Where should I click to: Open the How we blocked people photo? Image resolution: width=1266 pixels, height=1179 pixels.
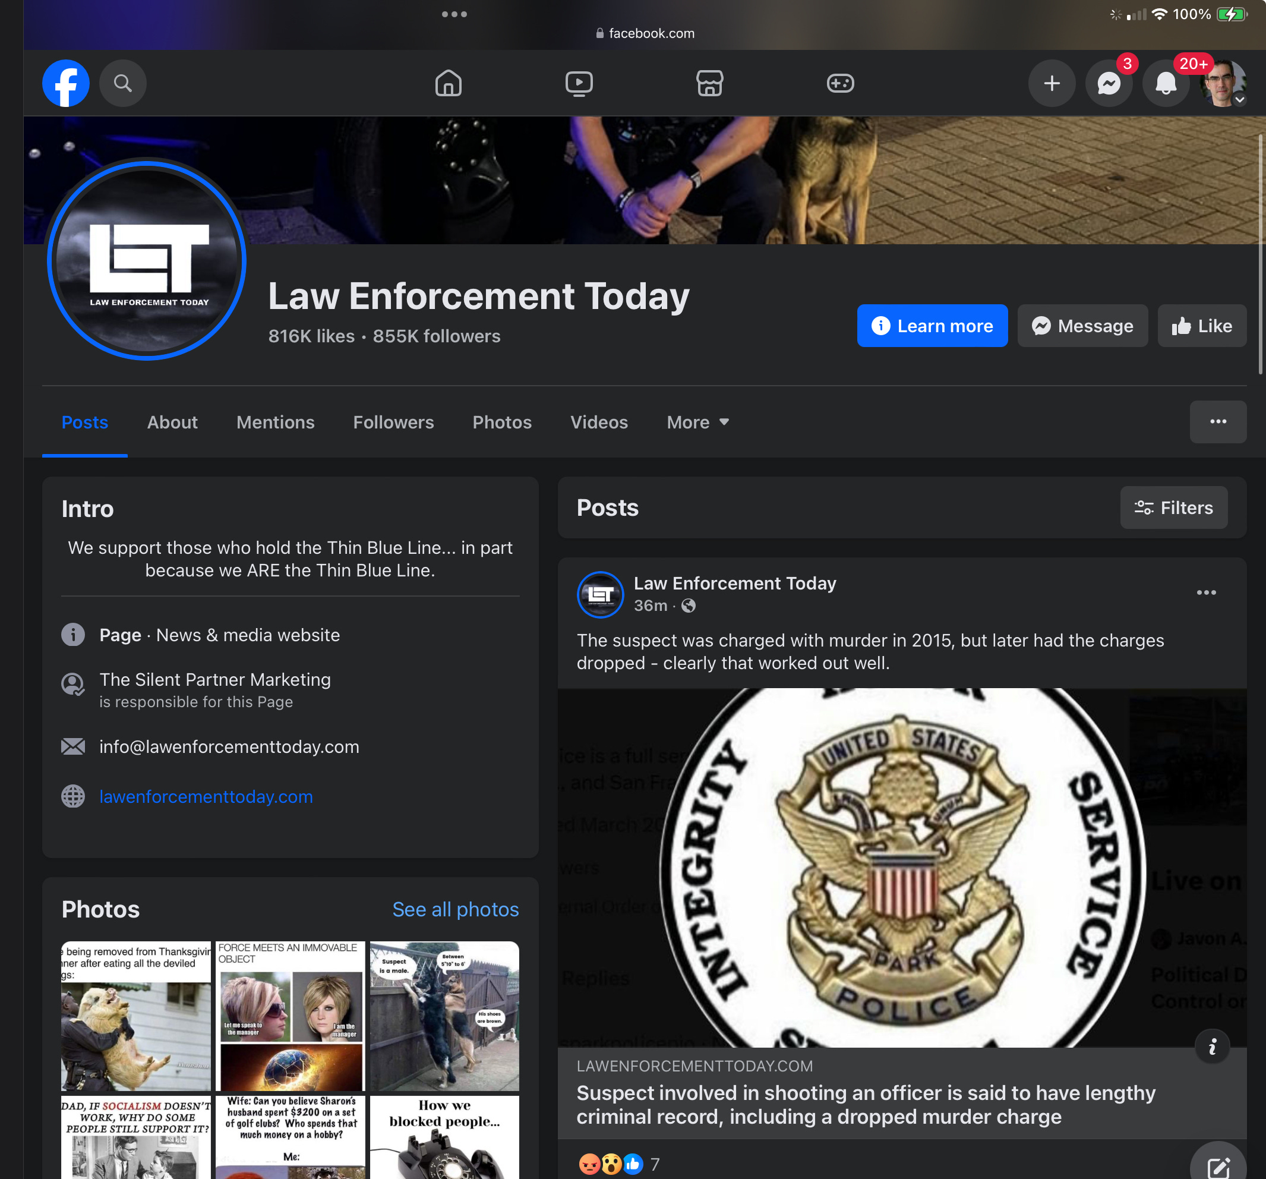point(444,1137)
